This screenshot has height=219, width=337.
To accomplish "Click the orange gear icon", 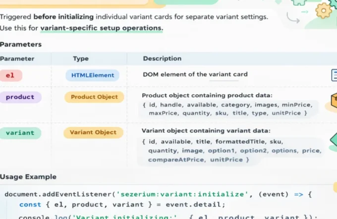I will pyautogui.click(x=324, y=10).
